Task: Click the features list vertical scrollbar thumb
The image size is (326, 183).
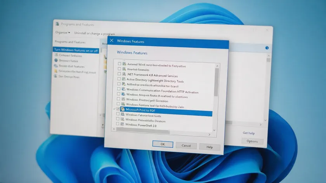Action: (217, 82)
